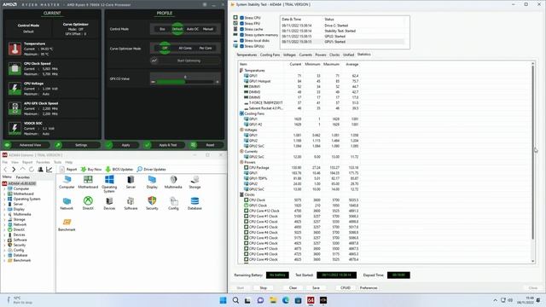Open the Benchmark category icon in AIDA64
Viewport: 546px width, 307px height.
[67, 222]
